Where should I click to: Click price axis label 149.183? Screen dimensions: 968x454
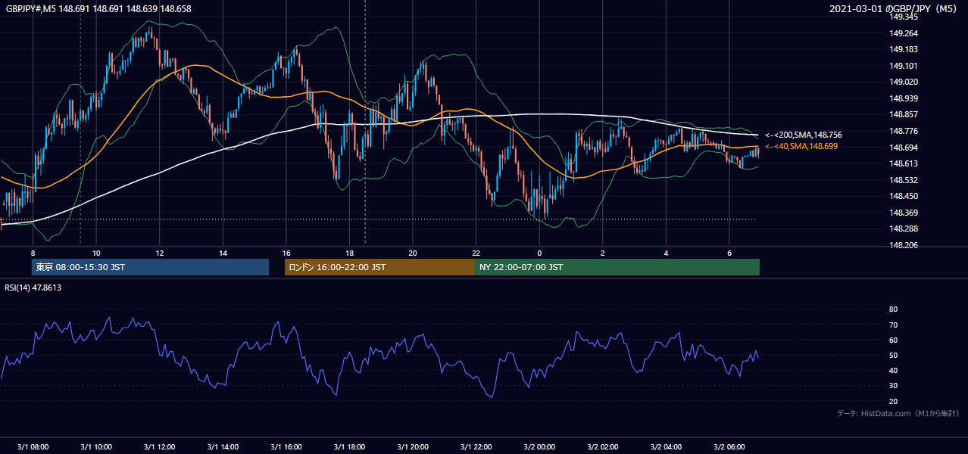click(x=904, y=49)
